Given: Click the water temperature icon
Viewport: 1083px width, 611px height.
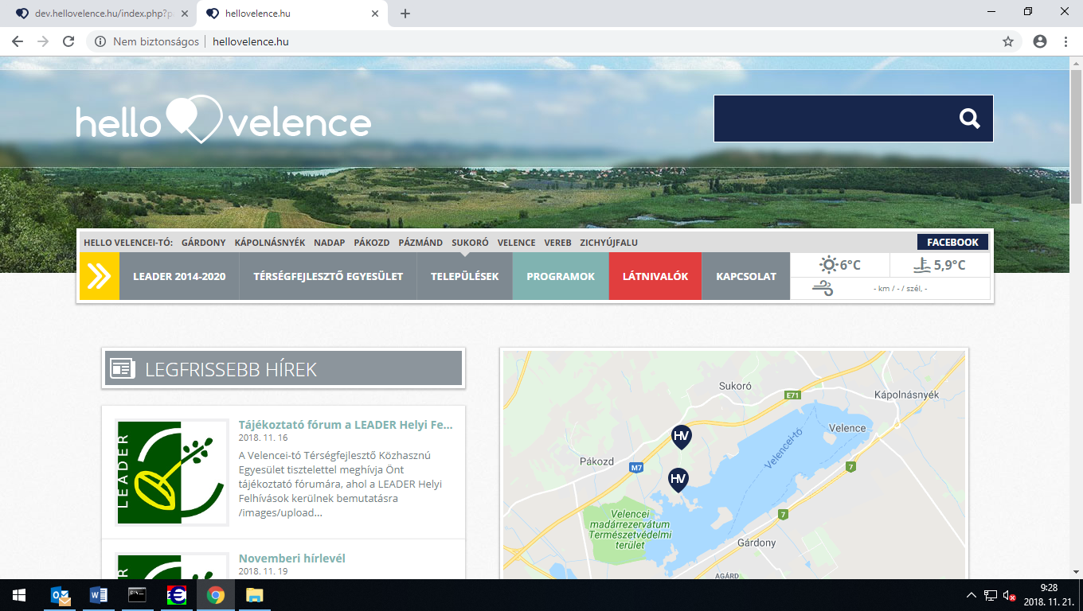Looking at the screenshot, I should point(922,265).
